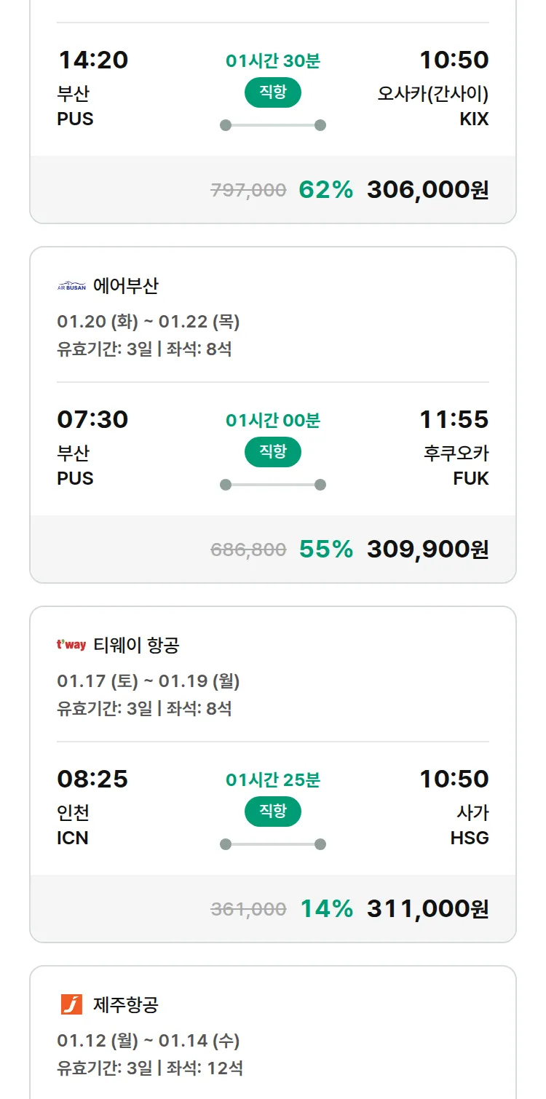Click route line under 01시간 00분
Image resolution: width=546 pixels, height=1099 pixels.
tap(272, 485)
